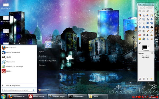
Task: Open Panneau de configuration
Action: click(47, 61)
